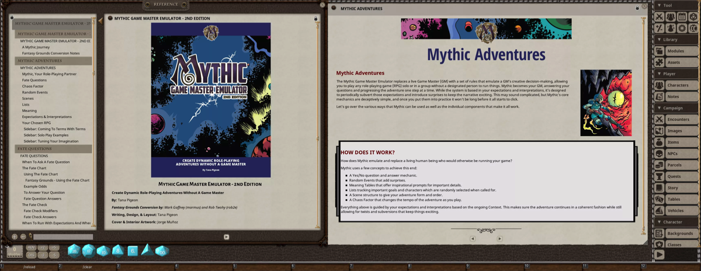Open the calendar tool icon
Image resolution: width=701 pixels, height=271 pixels.
(x=682, y=17)
